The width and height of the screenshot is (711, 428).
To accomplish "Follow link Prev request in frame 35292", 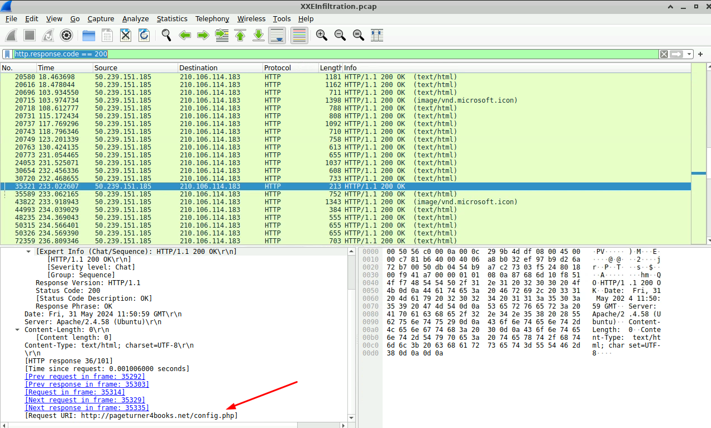I will click(x=85, y=377).
